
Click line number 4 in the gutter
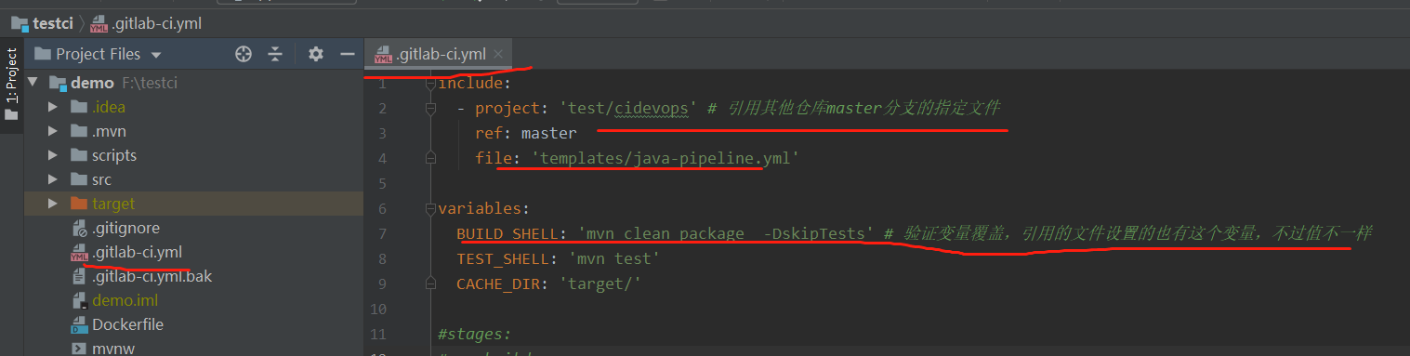pos(381,158)
